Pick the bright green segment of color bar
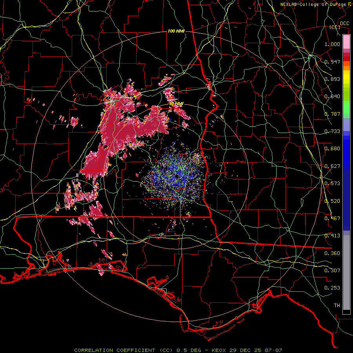The image size is (353, 353). coord(346,107)
